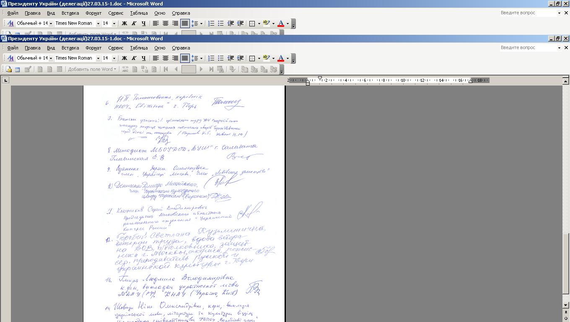The height and width of the screenshot is (322, 570).
Task: Click 'Введите вопрос' help box in lower window
Action: point(527,47)
